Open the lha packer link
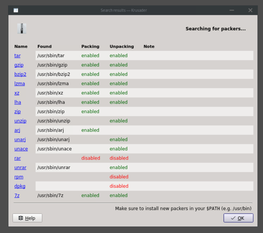 tap(18, 102)
